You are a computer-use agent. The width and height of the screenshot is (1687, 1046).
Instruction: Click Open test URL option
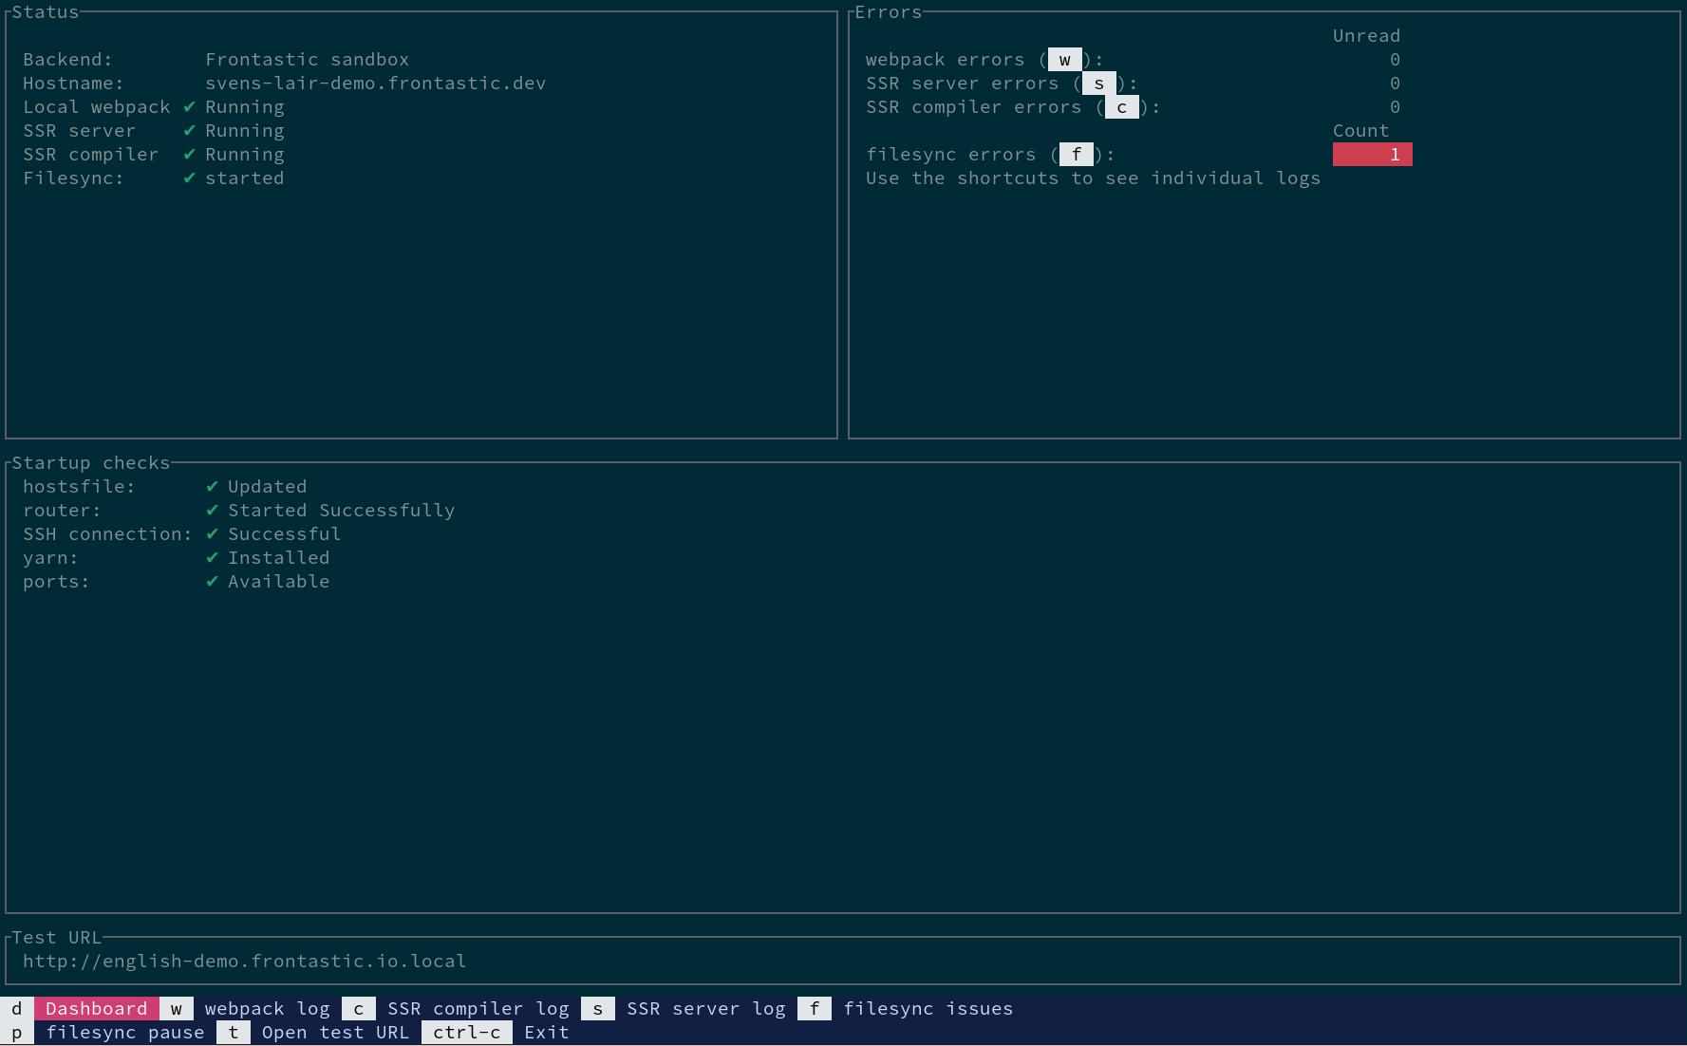pos(336,1032)
